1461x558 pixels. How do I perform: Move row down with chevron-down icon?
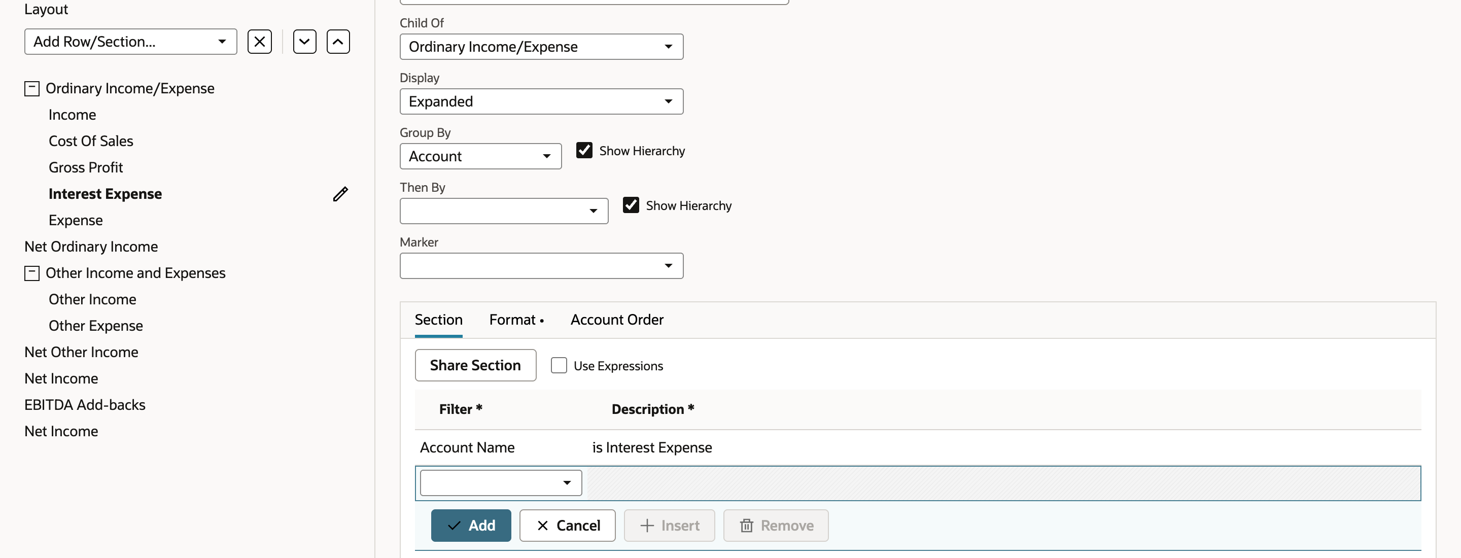(x=304, y=42)
